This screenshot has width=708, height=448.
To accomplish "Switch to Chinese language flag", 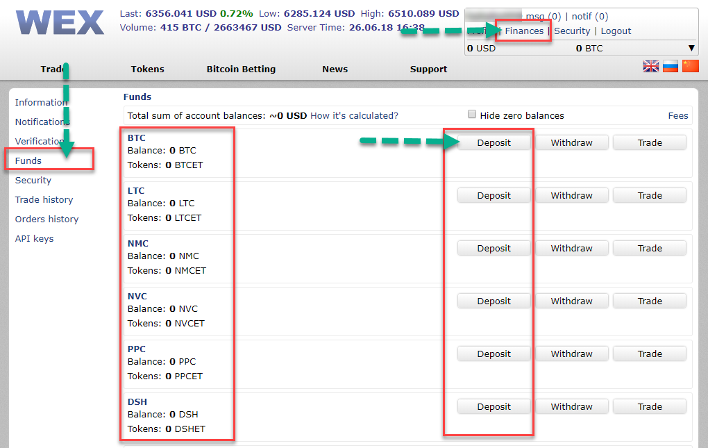I will tap(691, 66).
